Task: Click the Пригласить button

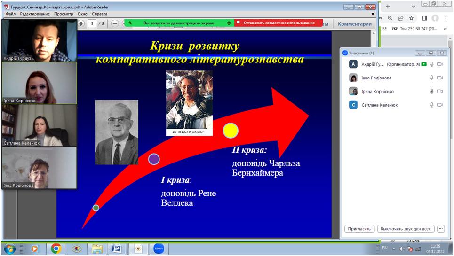Action: pos(359,229)
